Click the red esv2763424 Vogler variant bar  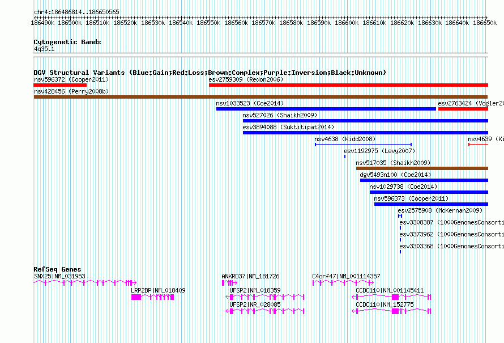tap(463, 109)
